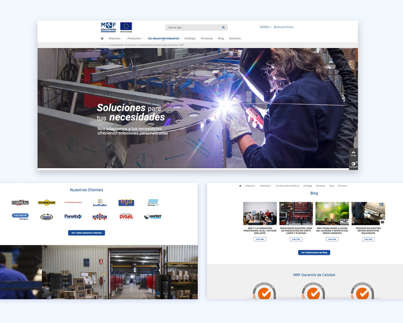Click the Comparar contrast icon button

pos(353,164)
